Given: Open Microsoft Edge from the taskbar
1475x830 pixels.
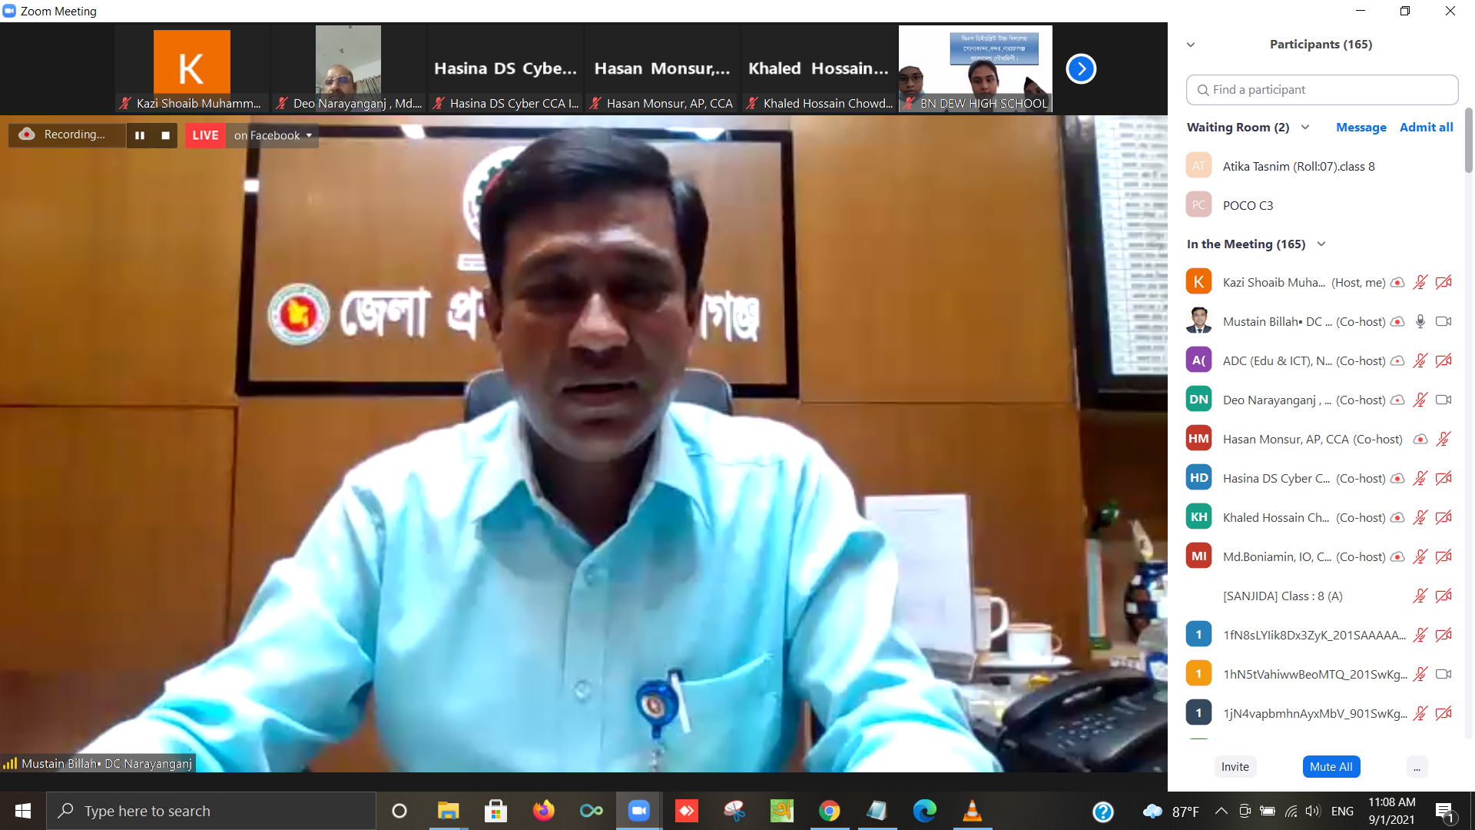Looking at the screenshot, I should coord(924,811).
